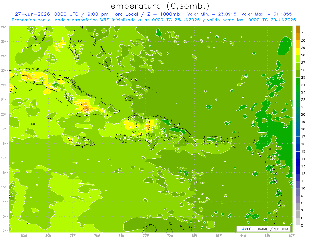This screenshot has width=310, height=239.
Task: Click the 72W longitude axis label
Action: coord(146,235)
